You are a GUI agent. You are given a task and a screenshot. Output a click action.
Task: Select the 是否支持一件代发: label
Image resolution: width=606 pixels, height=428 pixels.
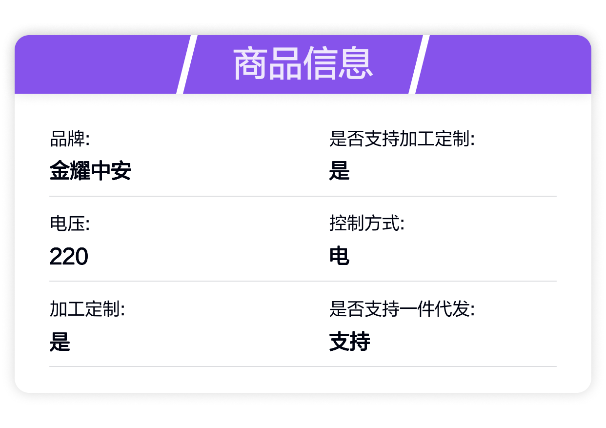[402, 309]
